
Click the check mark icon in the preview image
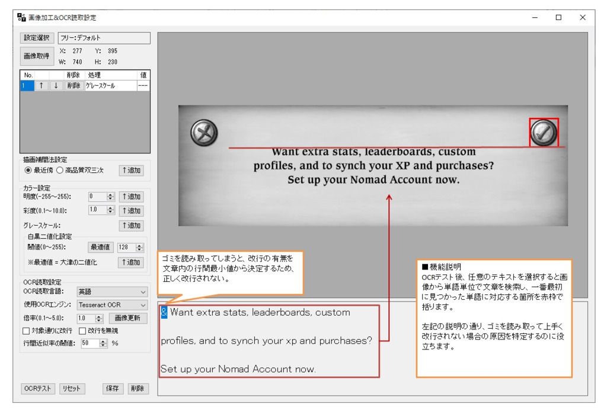coord(544,133)
